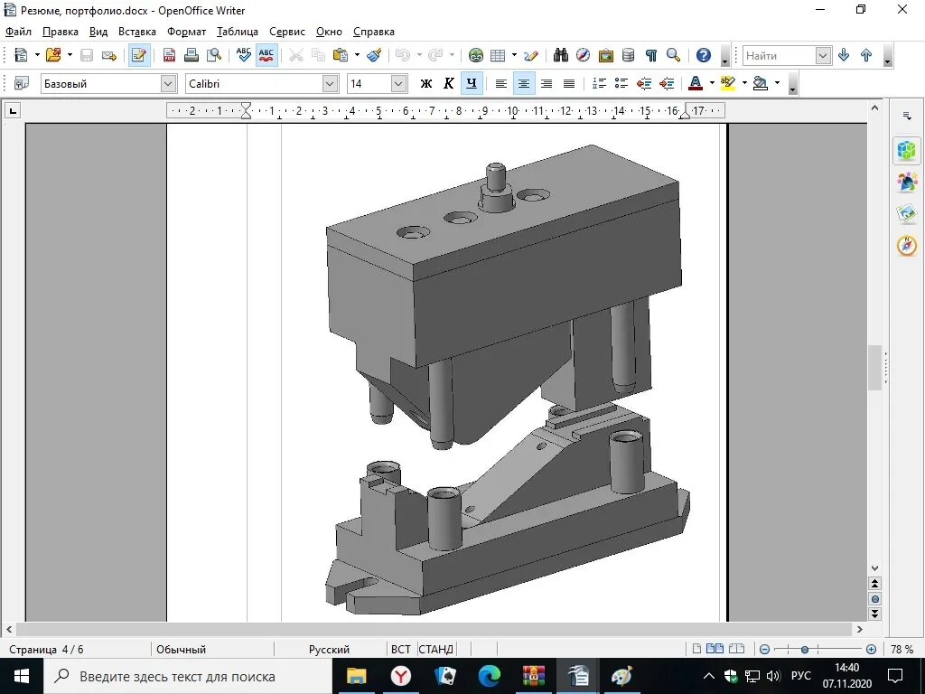This screenshot has width=925, height=694.
Task: Expand highlighting color dropdown arrow
Action: coord(744,84)
